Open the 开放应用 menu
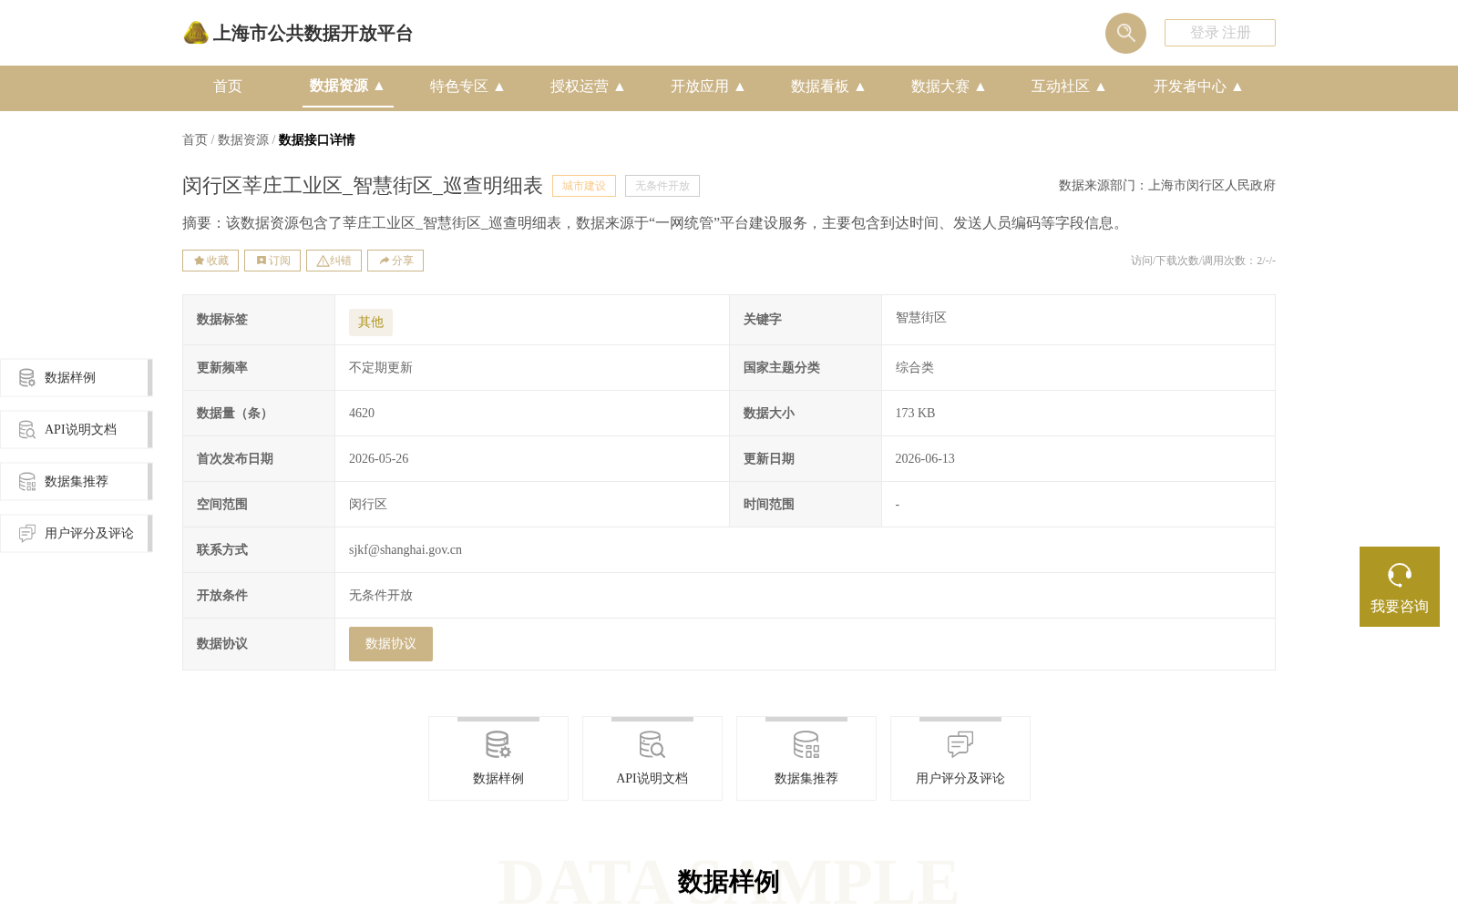 [708, 87]
